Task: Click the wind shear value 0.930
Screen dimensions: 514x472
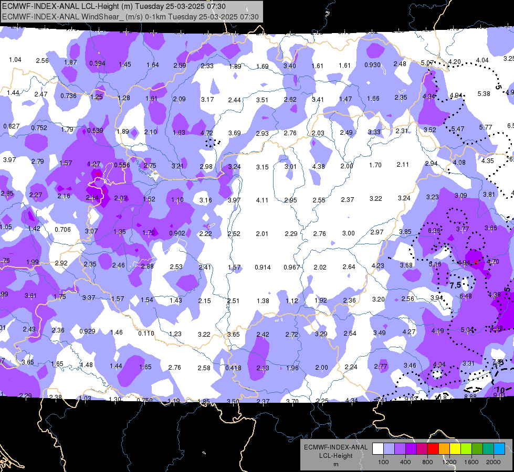Action: pyautogui.click(x=372, y=65)
